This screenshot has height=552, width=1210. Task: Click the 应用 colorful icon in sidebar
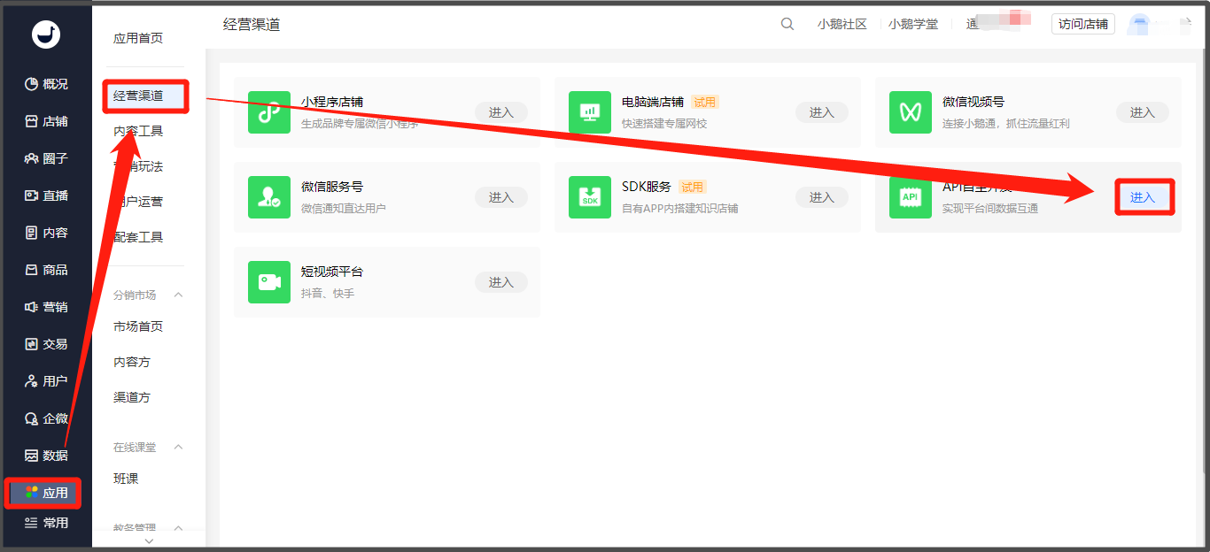click(31, 493)
